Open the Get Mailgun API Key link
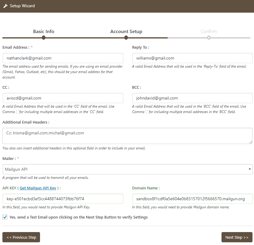Screen dimensions: 254x245 tap(38, 188)
